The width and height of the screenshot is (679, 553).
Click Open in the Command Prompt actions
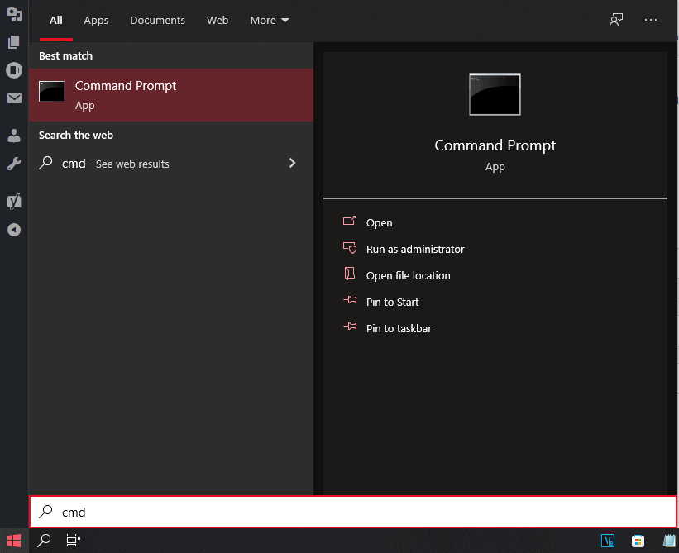tap(379, 222)
